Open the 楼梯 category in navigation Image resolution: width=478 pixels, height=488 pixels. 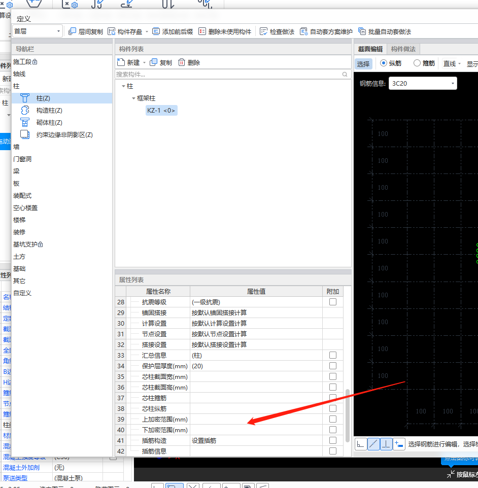[19, 220]
